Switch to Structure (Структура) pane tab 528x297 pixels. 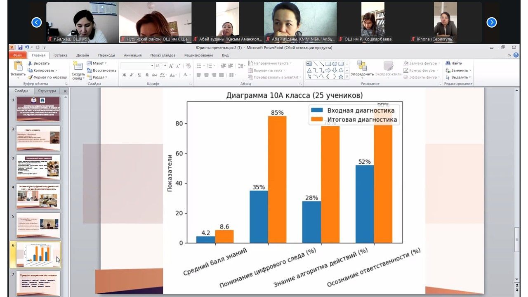tap(47, 91)
